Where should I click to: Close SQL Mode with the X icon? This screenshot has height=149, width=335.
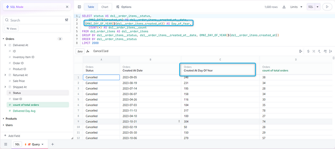[67, 7]
